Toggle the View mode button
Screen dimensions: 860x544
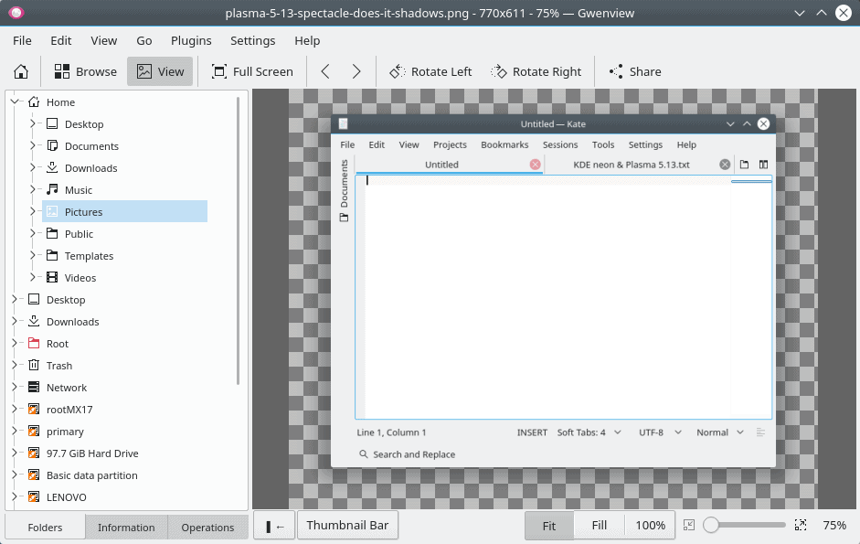[x=160, y=71]
